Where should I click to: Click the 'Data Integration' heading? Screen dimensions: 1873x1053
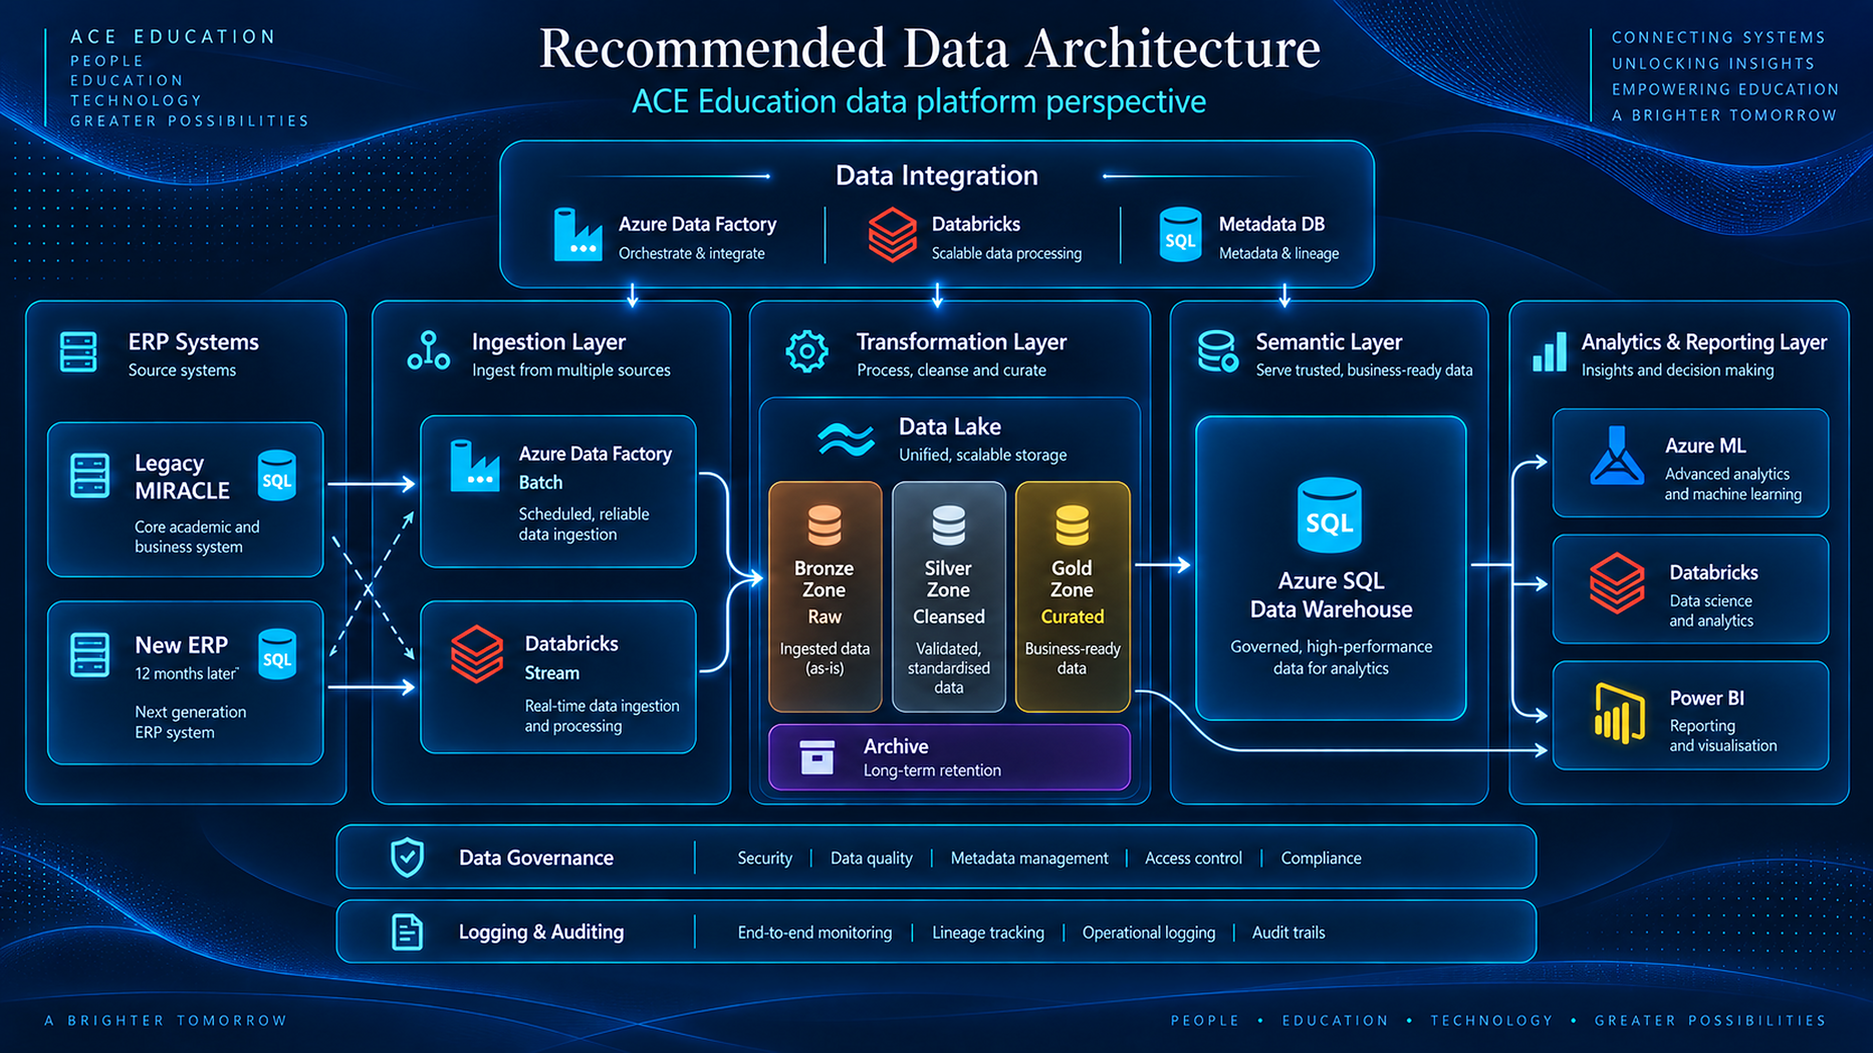(x=936, y=175)
